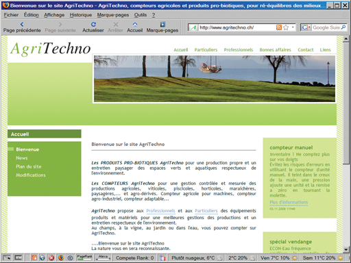Open the Historique menu
Image resolution: width=351 pixels, height=263 pixels.
coord(81,15)
